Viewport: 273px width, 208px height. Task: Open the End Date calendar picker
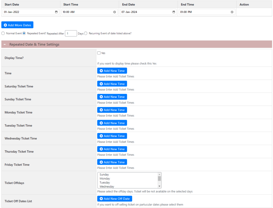click(x=174, y=12)
